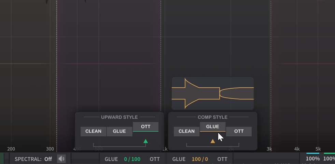Select OTT in Comp Style
Screen dimensions: 335x164
click(x=239, y=131)
